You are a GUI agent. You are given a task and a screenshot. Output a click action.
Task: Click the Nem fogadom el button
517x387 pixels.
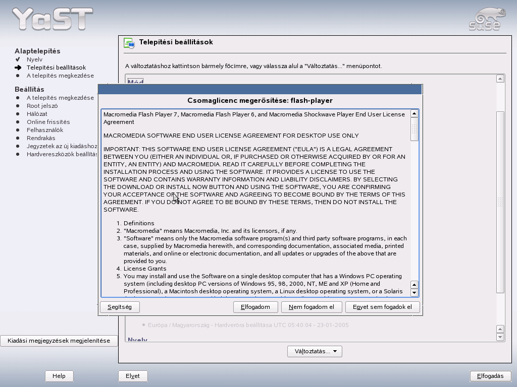click(311, 307)
